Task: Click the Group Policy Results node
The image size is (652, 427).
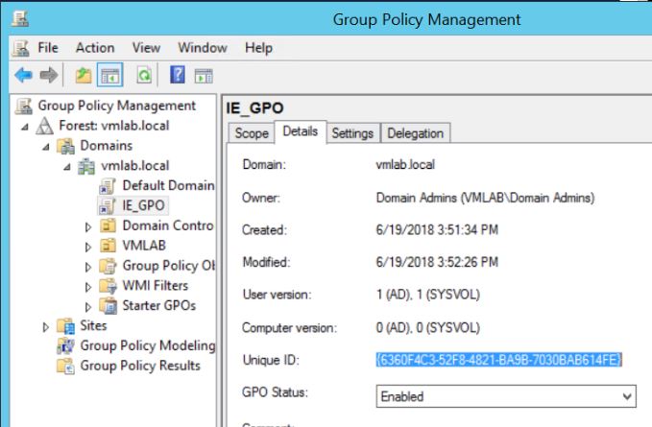Action: click(x=140, y=366)
